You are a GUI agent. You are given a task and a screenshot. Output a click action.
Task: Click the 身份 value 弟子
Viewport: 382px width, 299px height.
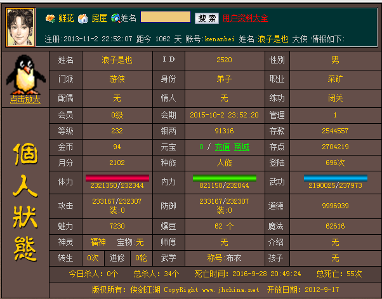point(224,79)
